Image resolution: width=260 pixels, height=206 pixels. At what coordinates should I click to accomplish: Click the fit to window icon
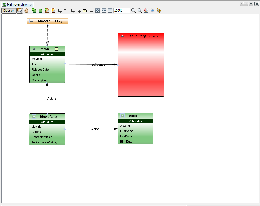point(97,11)
